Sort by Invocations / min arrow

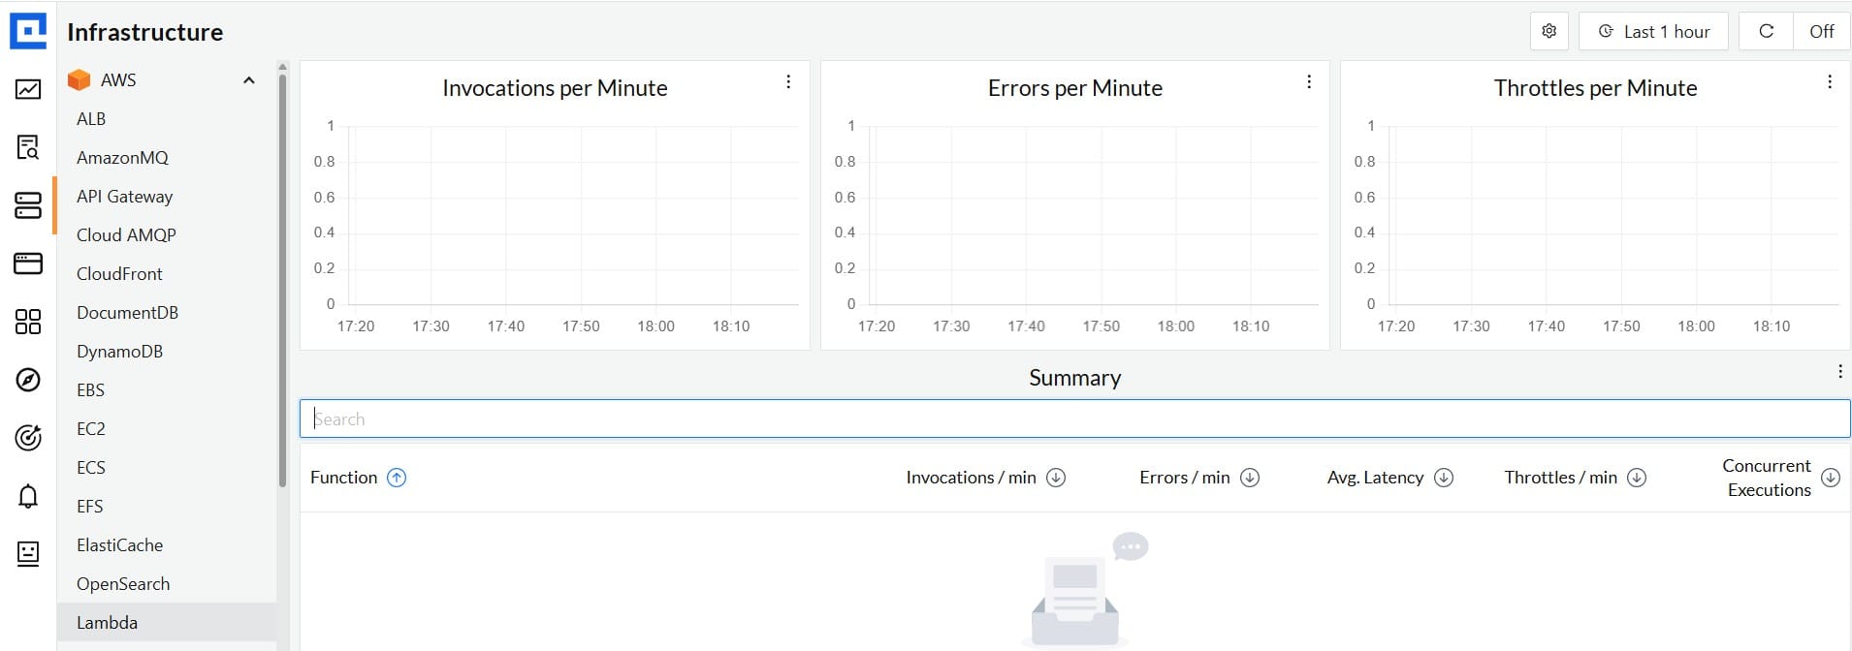tap(1056, 478)
